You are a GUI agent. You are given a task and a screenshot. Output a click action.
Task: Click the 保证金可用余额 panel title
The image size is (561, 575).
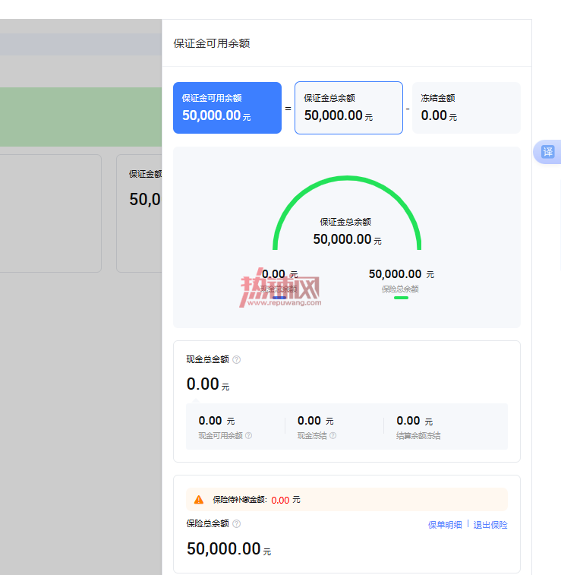tap(212, 43)
